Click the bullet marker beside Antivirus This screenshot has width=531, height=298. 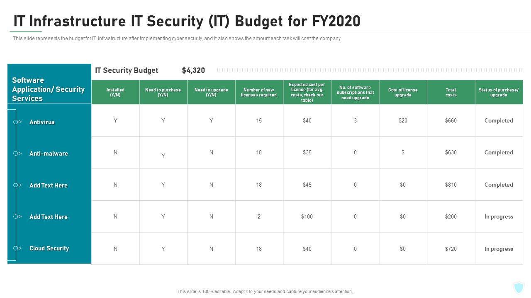click(17, 122)
